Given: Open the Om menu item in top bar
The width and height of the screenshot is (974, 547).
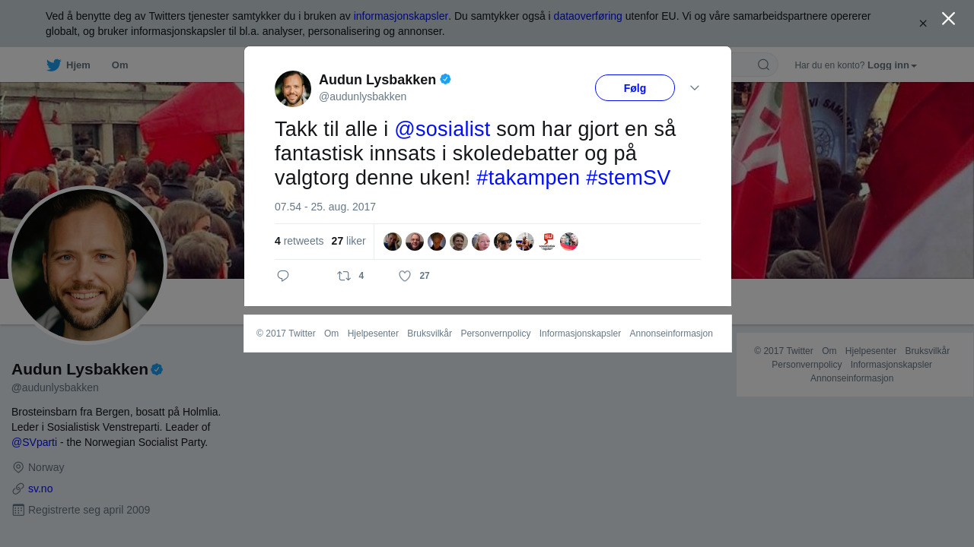Looking at the screenshot, I should (x=119, y=65).
